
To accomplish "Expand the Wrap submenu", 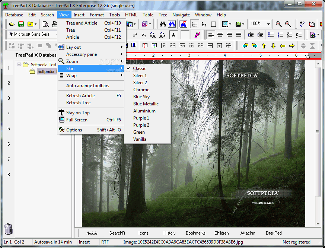I will coord(91,76).
